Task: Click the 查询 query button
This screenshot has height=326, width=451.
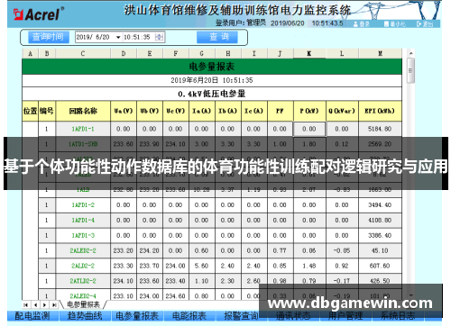Action: 217,37
